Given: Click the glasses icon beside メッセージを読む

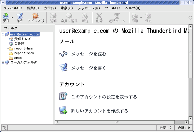Looking at the screenshot, I should tap(63, 54).
